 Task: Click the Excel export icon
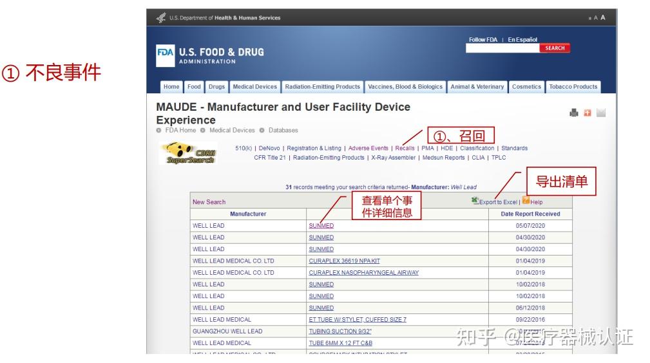coord(475,201)
